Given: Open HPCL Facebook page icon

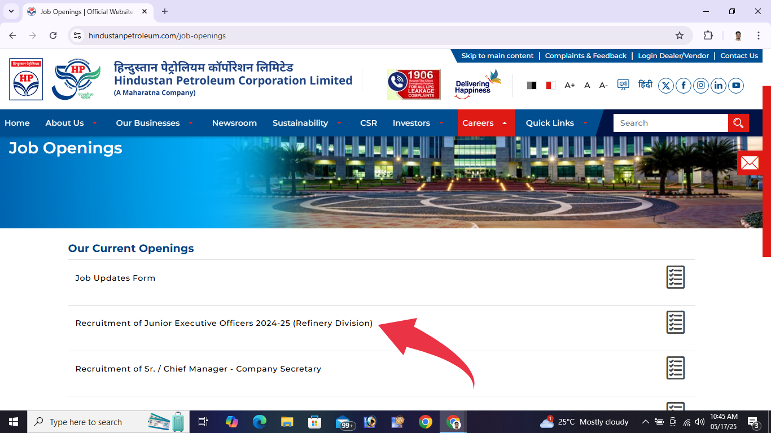Looking at the screenshot, I should click(x=684, y=86).
